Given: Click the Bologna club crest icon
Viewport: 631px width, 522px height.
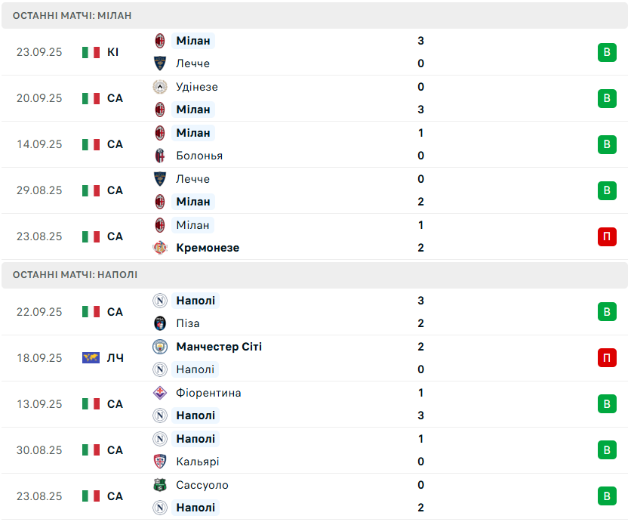Looking at the screenshot, I should (160, 156).
